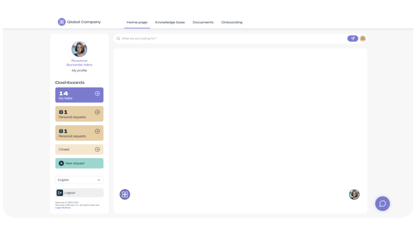
Task: Click the Logout door icon
Action: [x=60, y=193]
